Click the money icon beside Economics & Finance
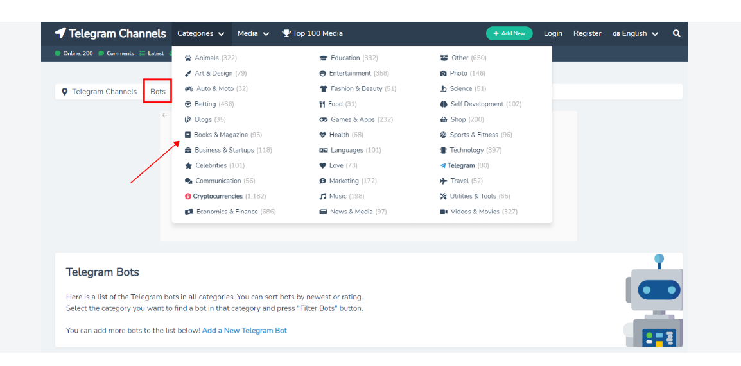The image size is (741, 366). coord(189,212)
